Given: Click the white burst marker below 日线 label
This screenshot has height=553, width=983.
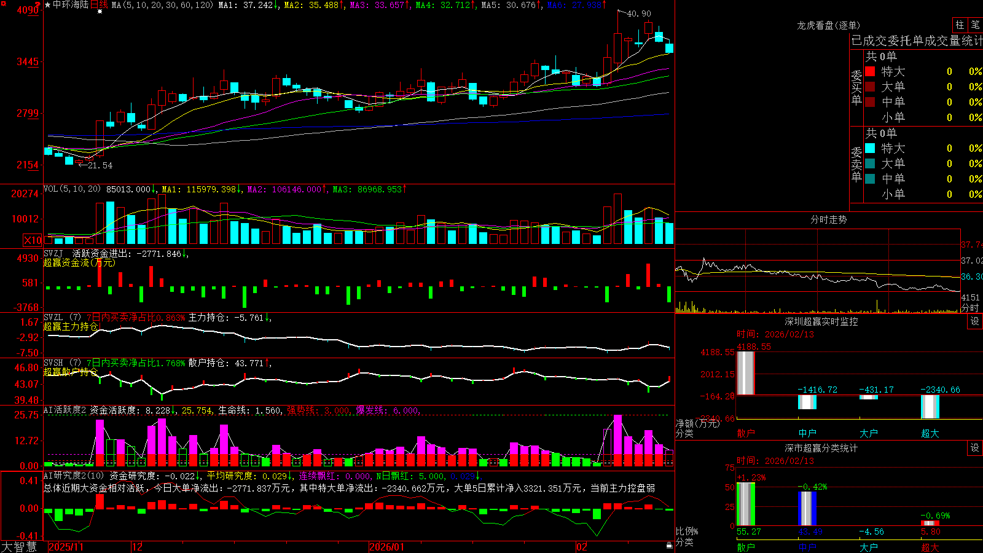Looking at the screenshot, I should [100, 12].
